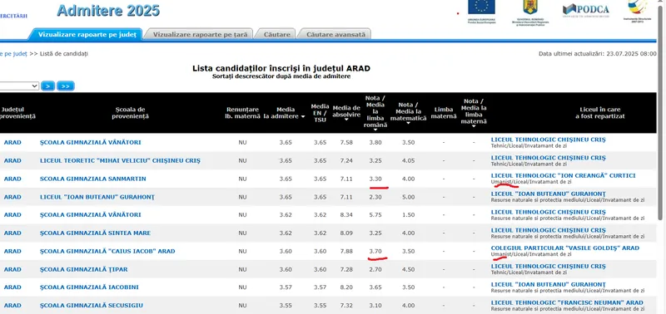Screen dimensions: 666x314
Task: Click the Renunțare lb. maternă column header
Action: [x=242, y=113]
